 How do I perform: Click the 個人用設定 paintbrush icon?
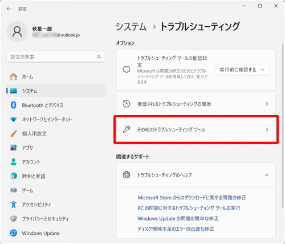14,134
